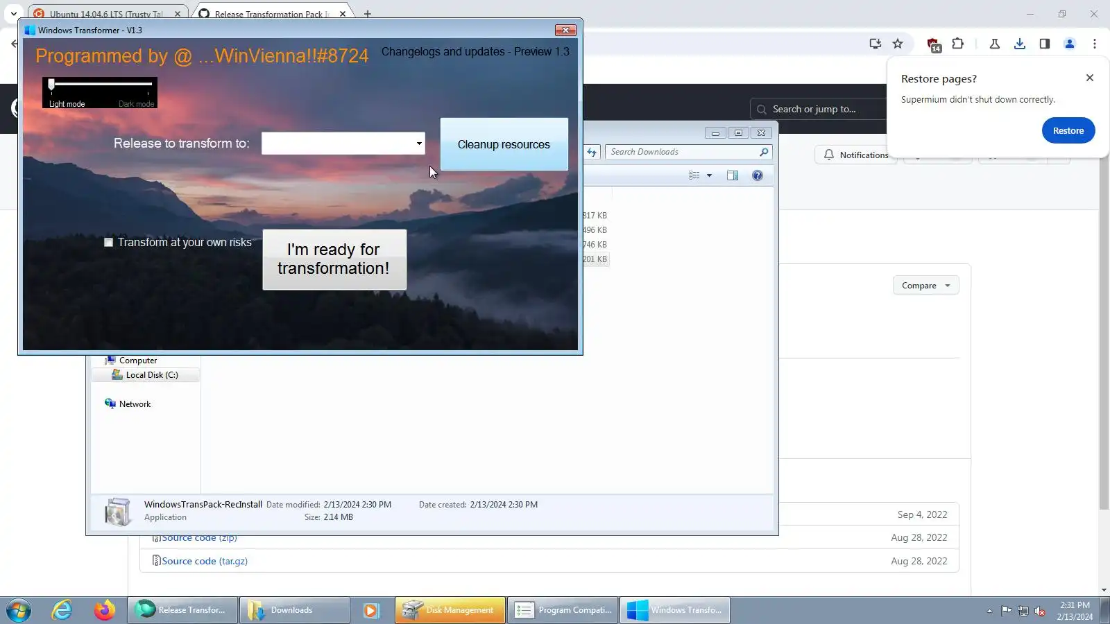
Task: Click the muted volume tray icon
Action: [x=1039, y=611]
